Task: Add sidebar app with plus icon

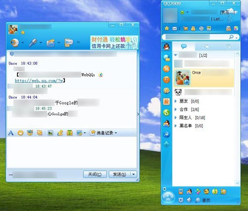Action: [x=167, y=144]
